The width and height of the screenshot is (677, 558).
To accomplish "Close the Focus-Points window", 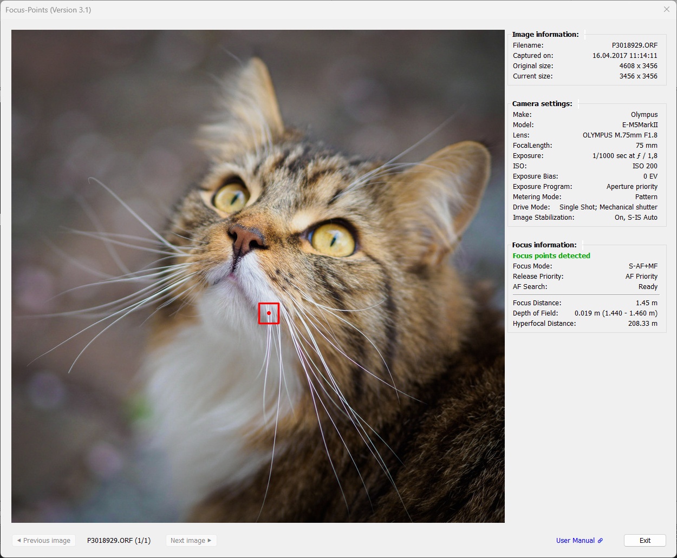I will coord(667,9).
